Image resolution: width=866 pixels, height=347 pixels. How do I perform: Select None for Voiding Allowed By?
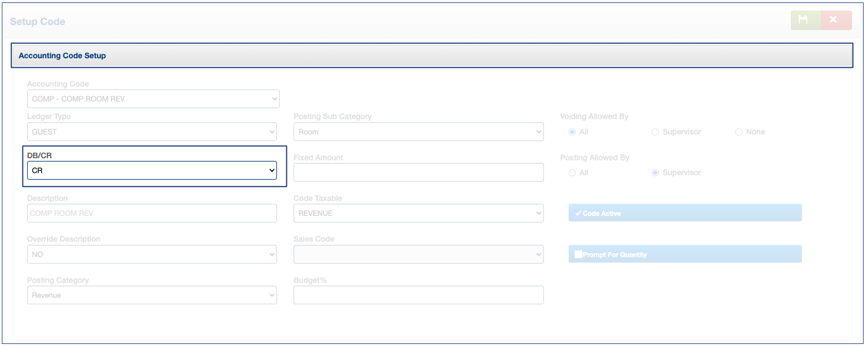(739, 132)
